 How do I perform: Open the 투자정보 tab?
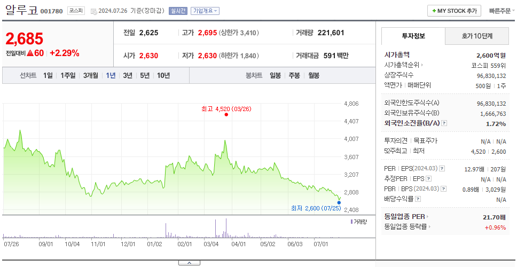click(413, 36)
